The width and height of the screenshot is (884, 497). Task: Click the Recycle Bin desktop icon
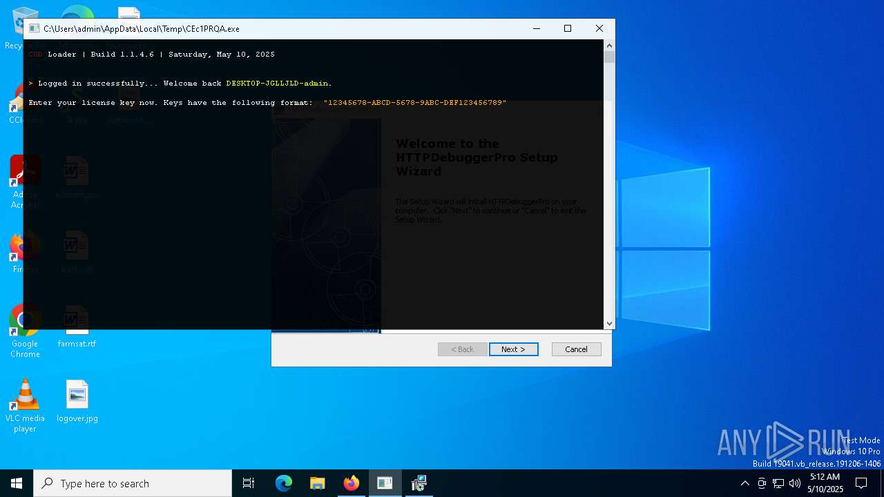coord(25,28)
